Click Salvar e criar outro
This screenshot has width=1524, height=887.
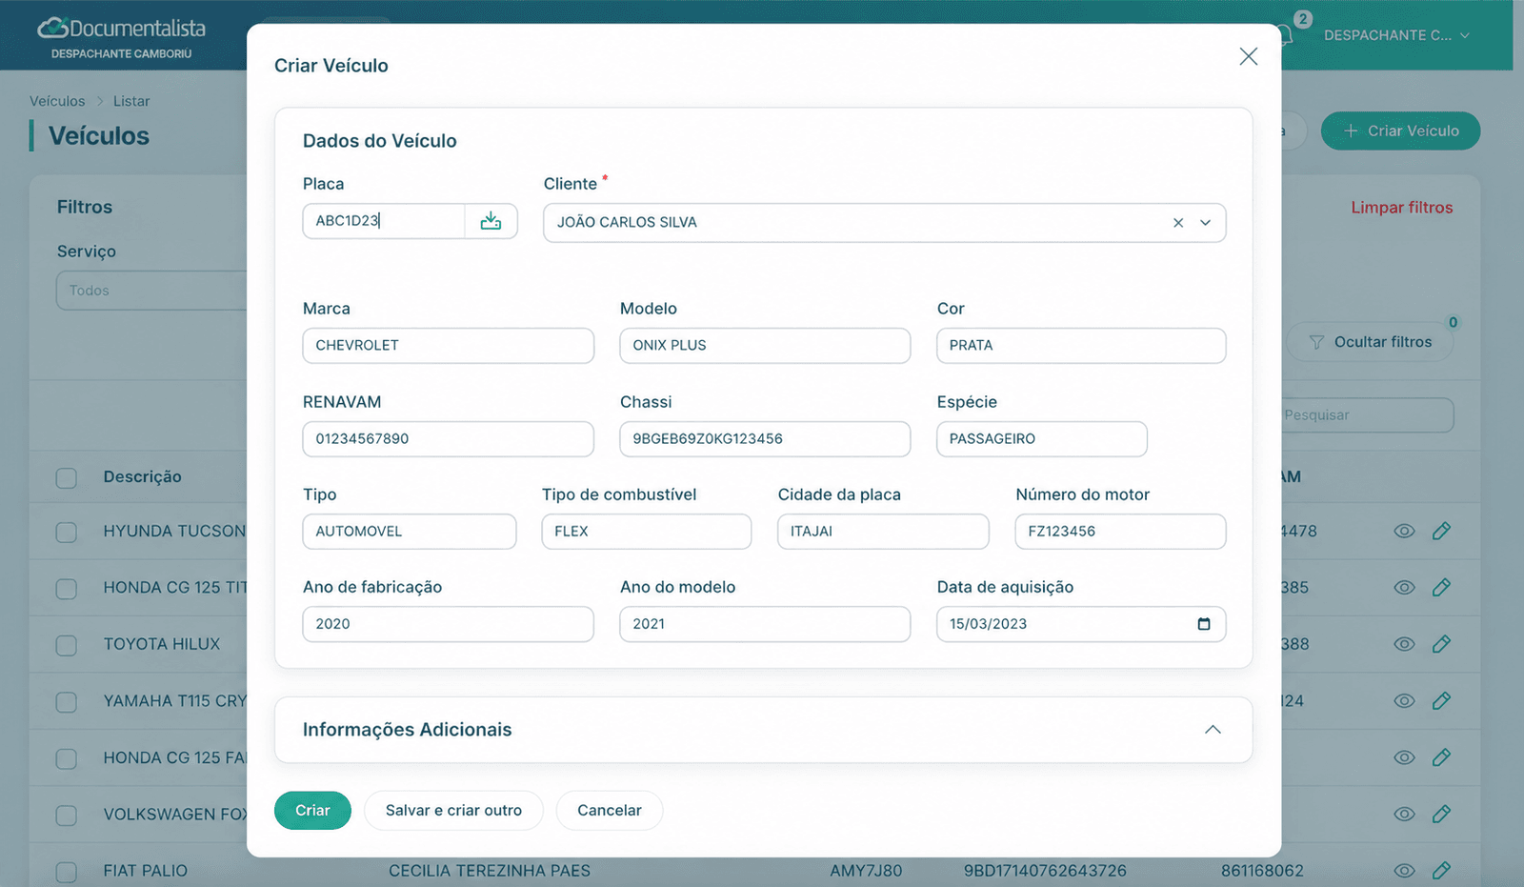453,811
